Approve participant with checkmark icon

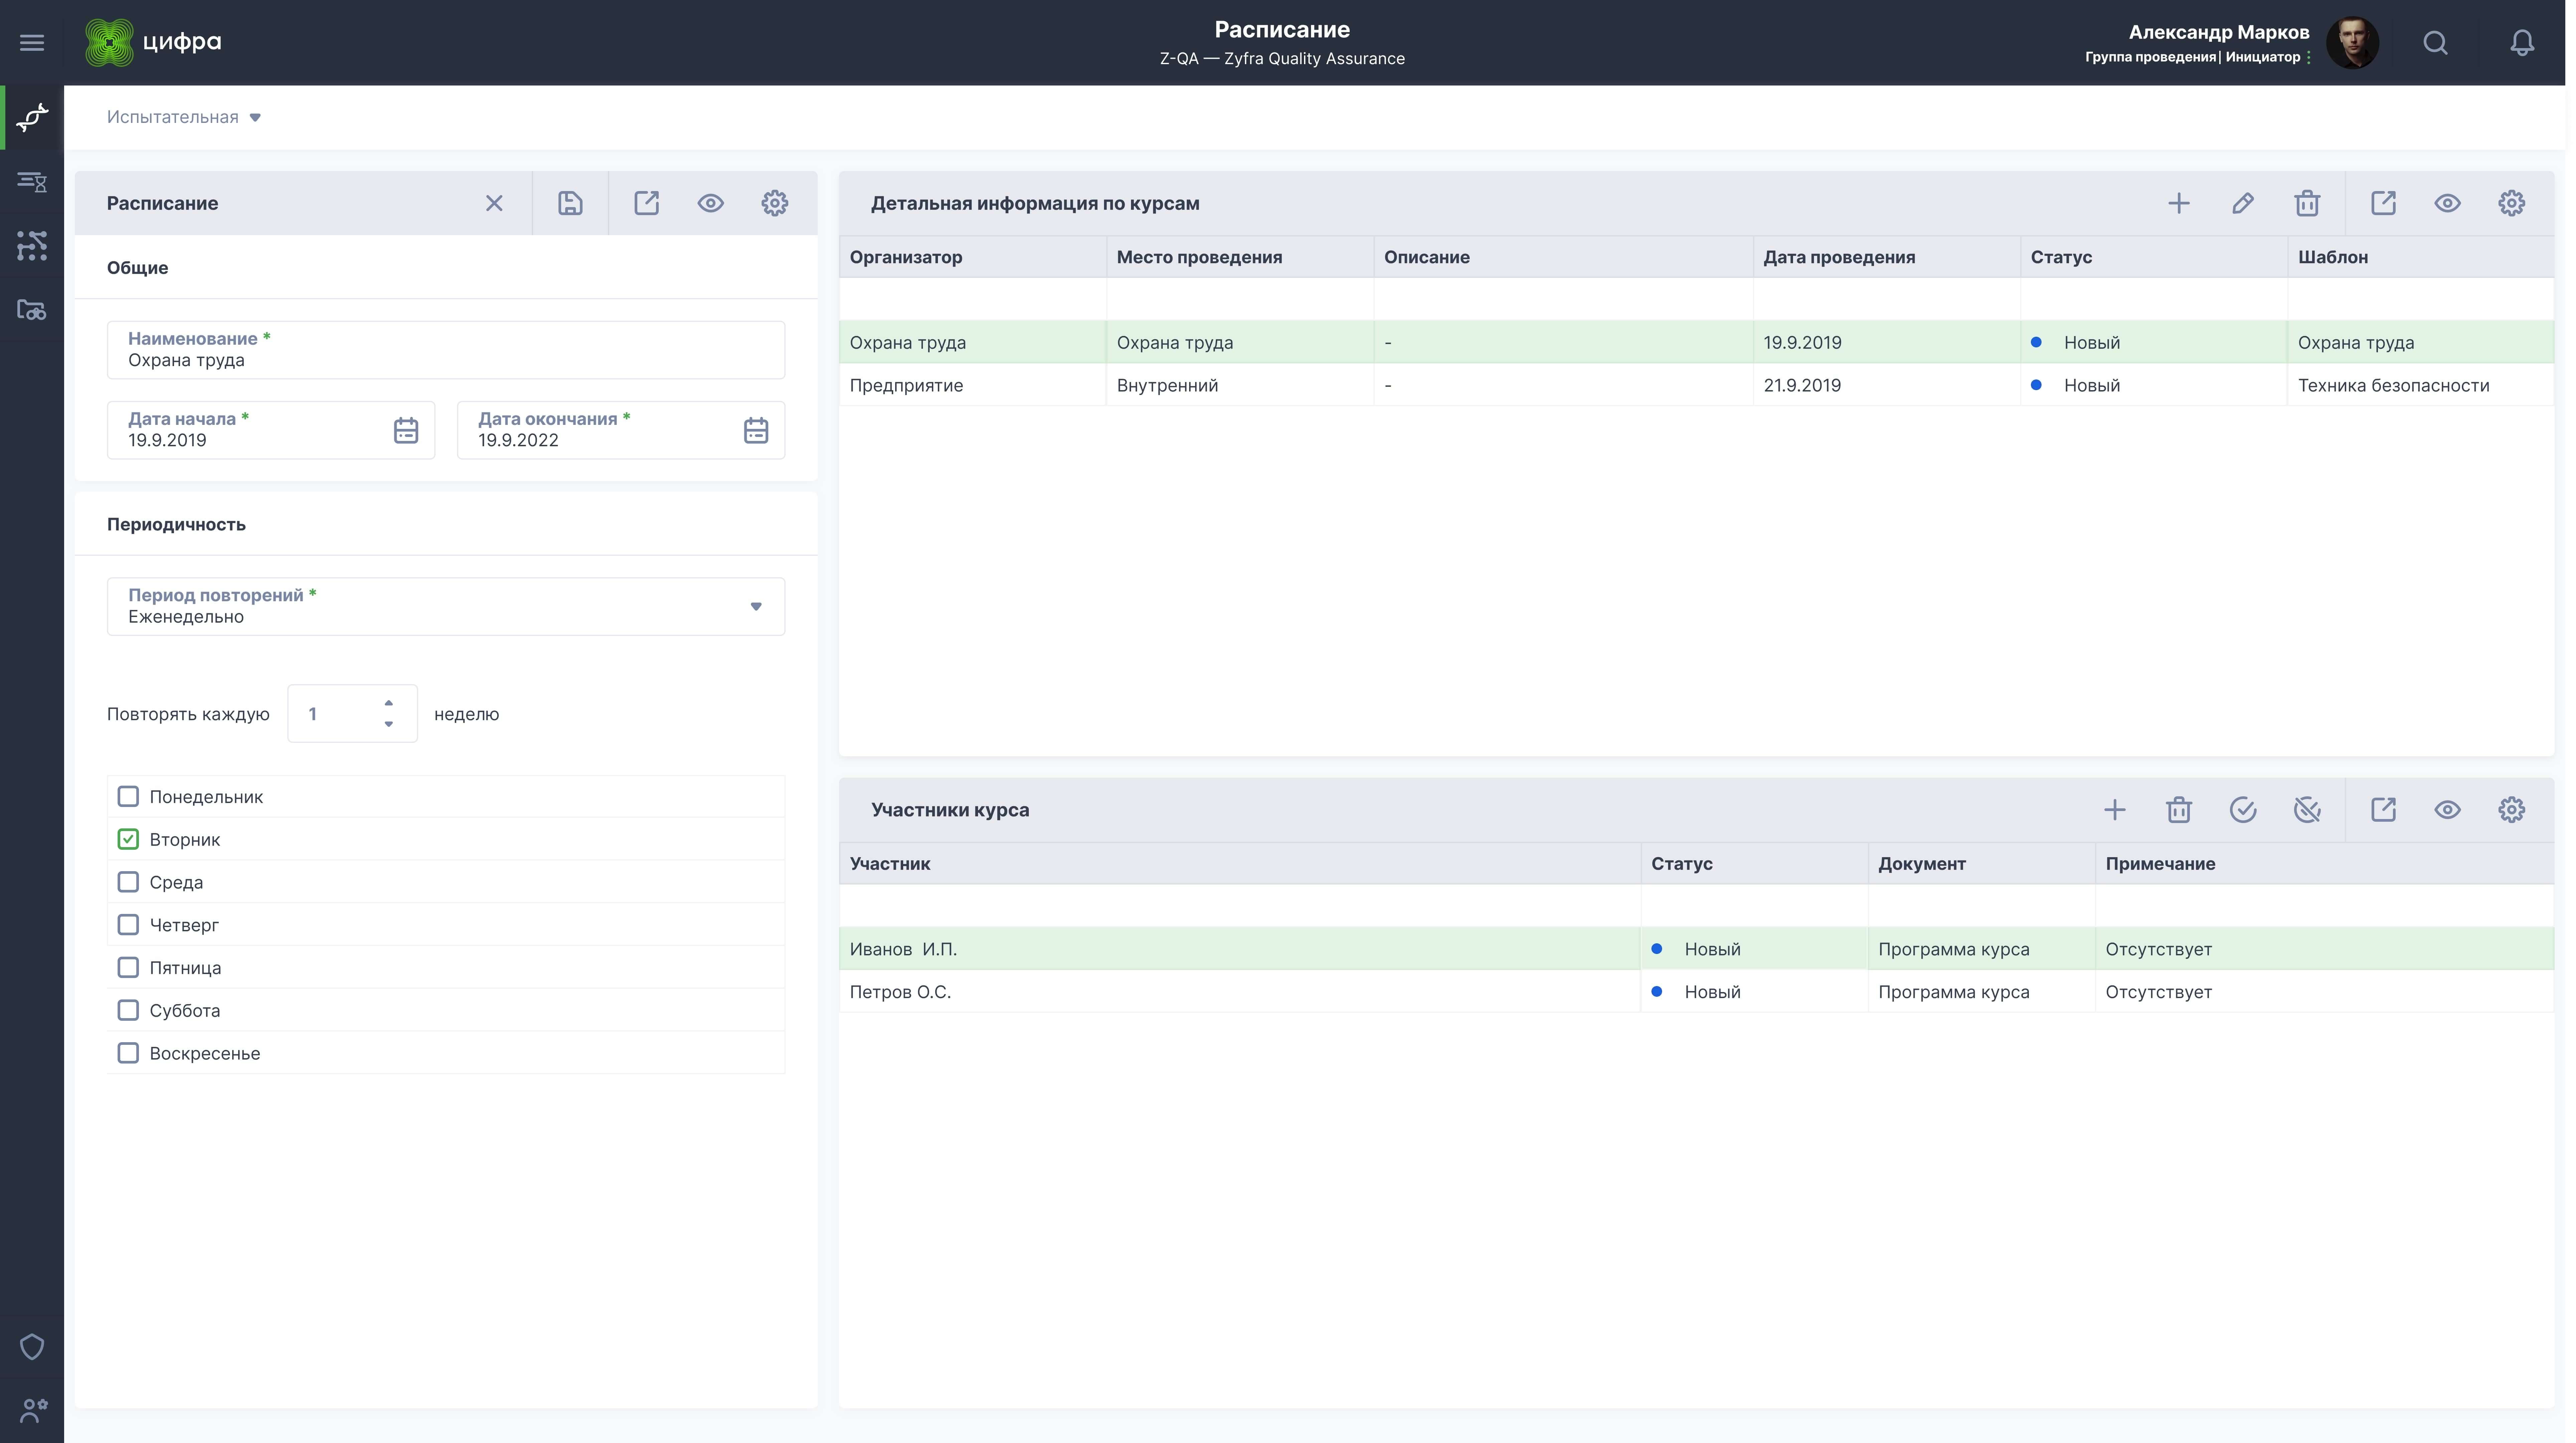pos(2243,810)
